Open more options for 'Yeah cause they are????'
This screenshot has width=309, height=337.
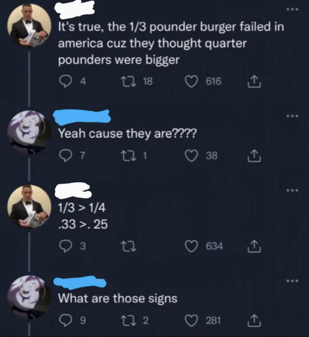coord(292,116)
